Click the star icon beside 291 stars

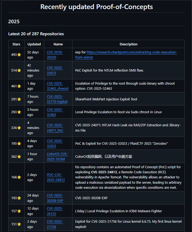point(19,99)
